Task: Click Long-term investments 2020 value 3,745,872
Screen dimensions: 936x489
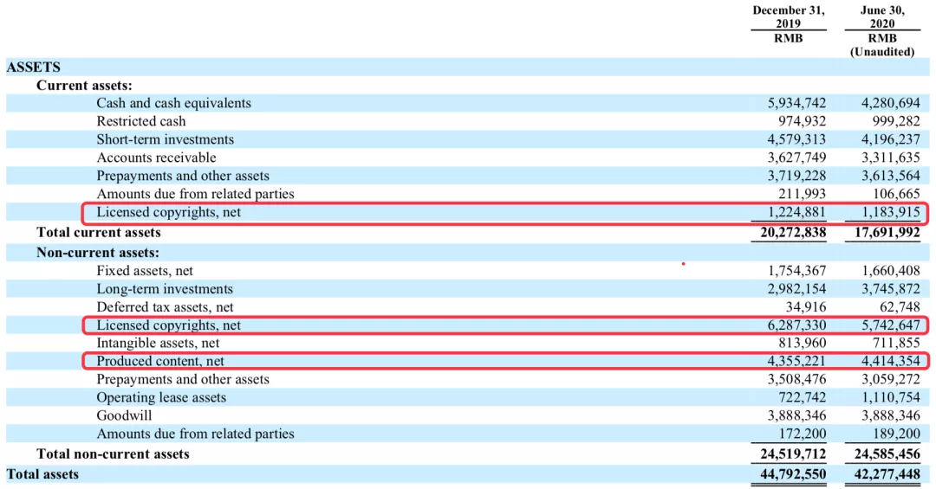Action: (891, 289)
